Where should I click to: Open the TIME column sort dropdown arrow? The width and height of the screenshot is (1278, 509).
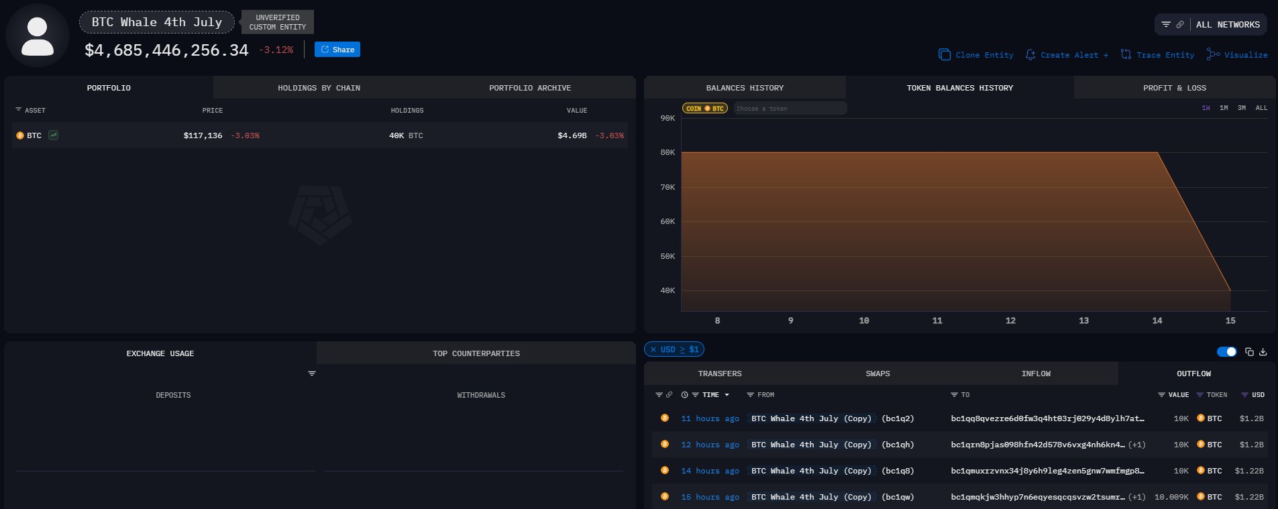click(x=727, y=395)
